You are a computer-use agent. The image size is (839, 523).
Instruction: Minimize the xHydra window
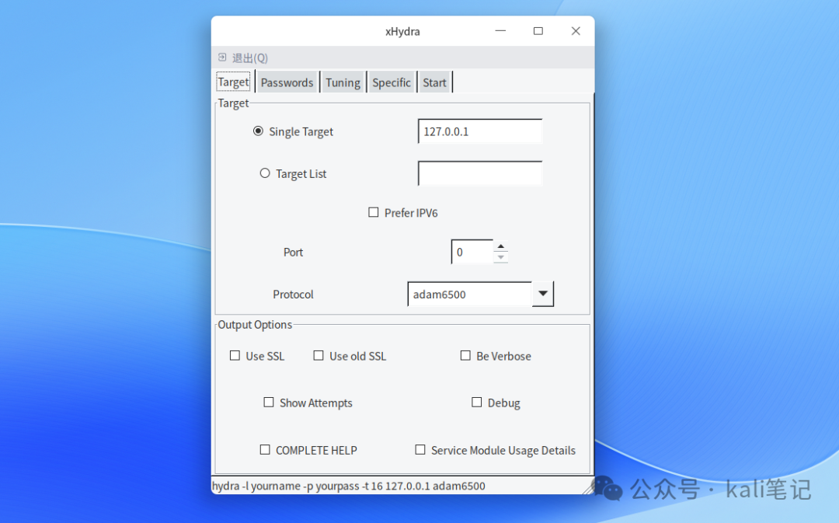500,31
